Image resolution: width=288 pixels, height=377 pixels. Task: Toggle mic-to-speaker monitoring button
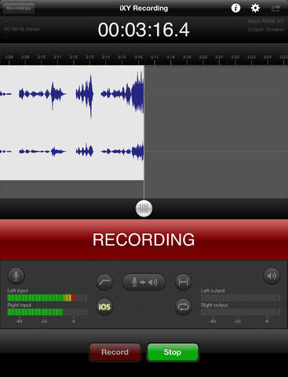tap(144, 282)
